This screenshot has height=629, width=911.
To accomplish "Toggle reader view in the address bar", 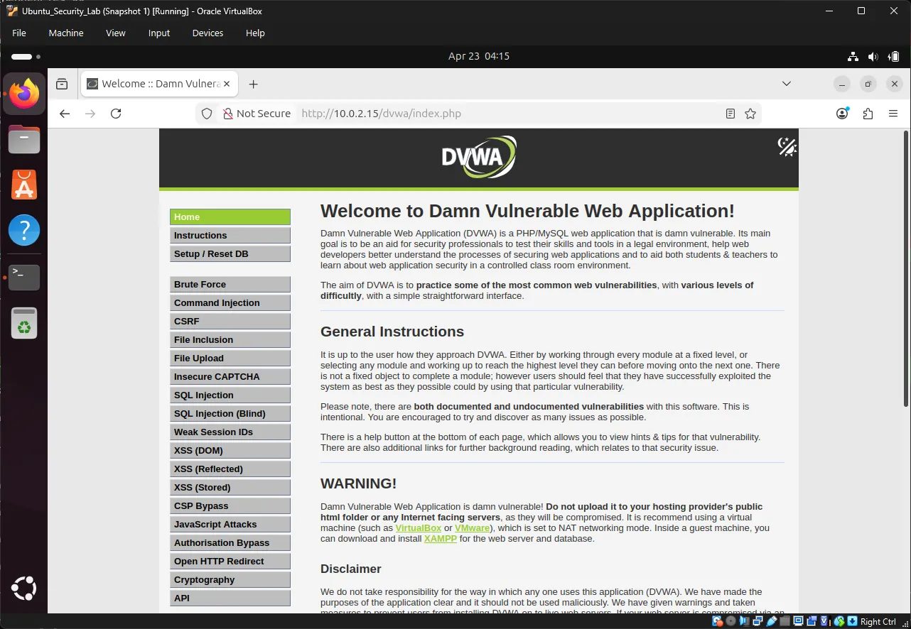I will (x=730, y=113).
